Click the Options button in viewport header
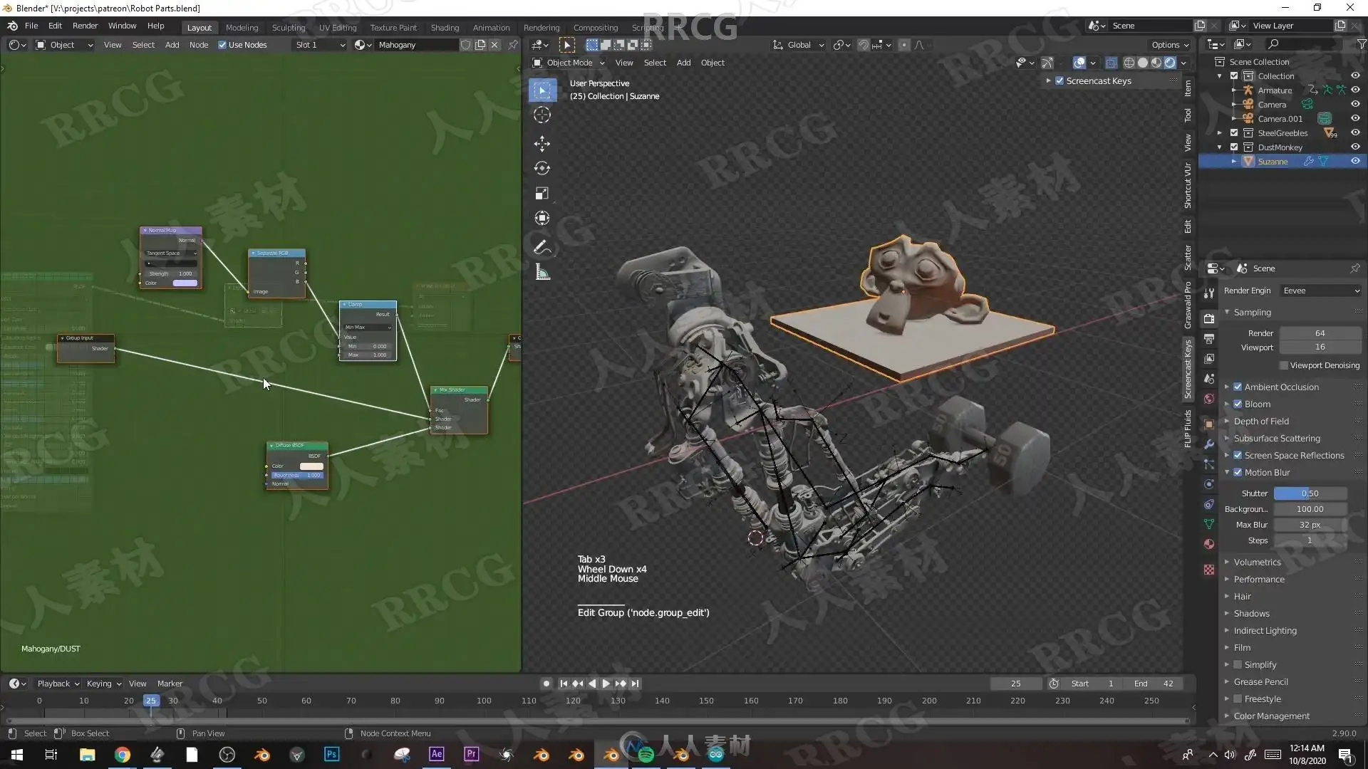1368x769 pixels. (x=1170, y=45)
